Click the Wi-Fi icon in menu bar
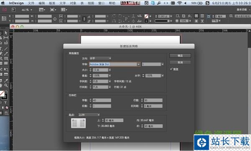This screenshot has height=151, width=251. tap(179, 3)
